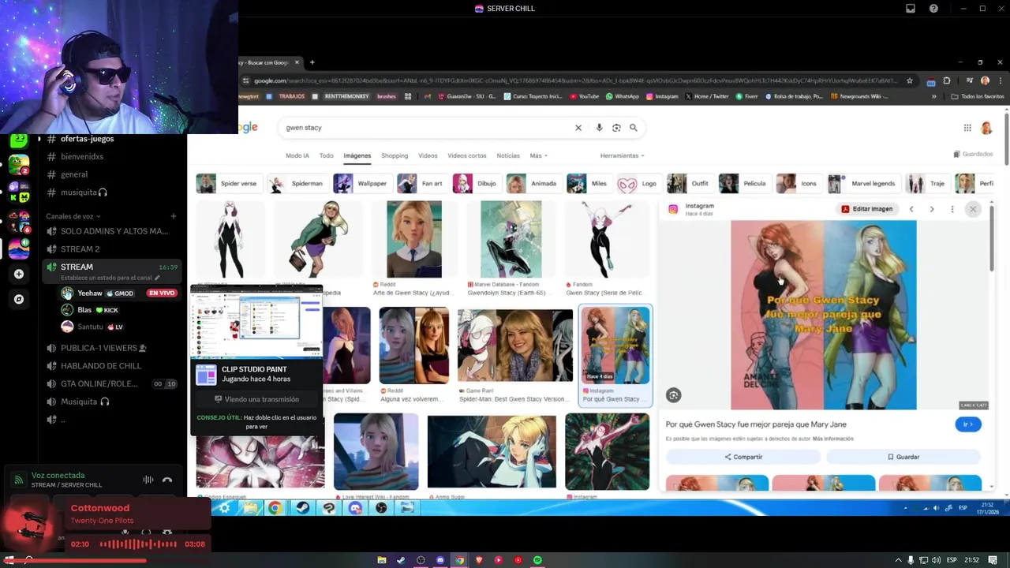
Task: Open the system volume control
Action: (x=937, y=560)
